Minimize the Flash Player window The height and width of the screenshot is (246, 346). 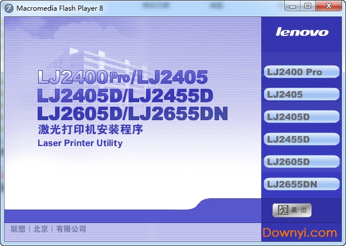tap(293, 6)
